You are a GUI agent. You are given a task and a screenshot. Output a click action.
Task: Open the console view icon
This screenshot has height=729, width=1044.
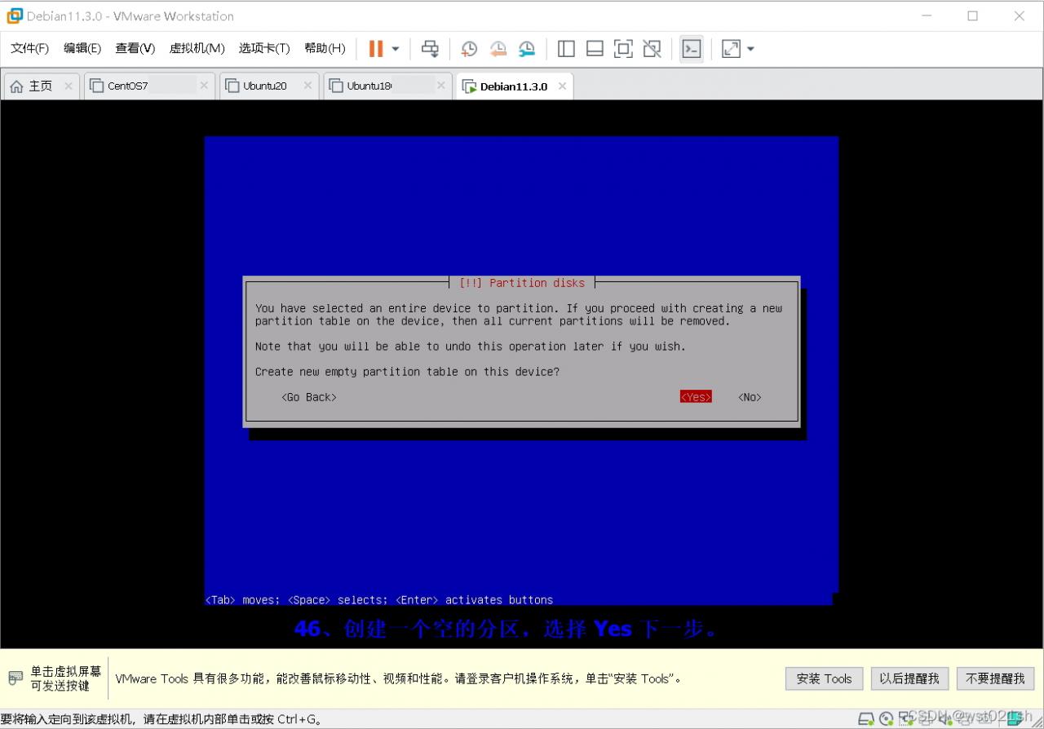pyautogui.click(x=692, y=49)
